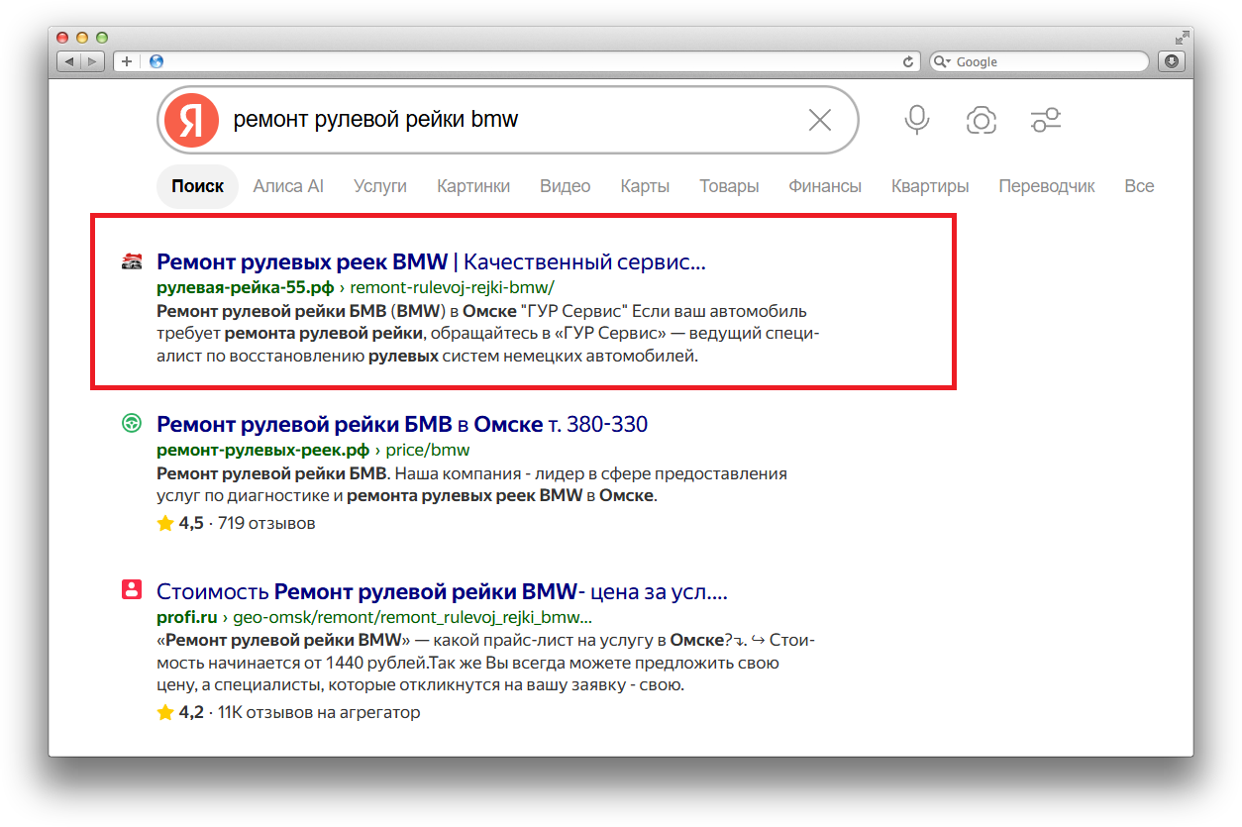
Task: Add bookmark with plus button
Action: click(127, 61)
